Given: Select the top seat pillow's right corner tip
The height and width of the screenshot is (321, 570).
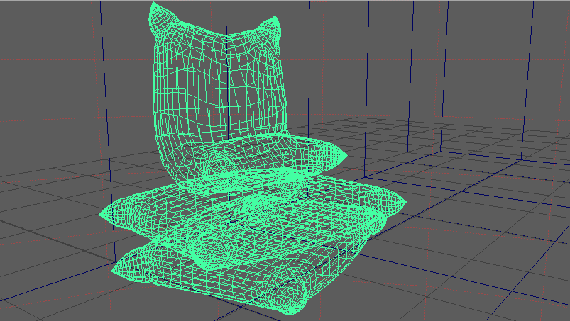Looking at the screenshot, I should [345, 157].
